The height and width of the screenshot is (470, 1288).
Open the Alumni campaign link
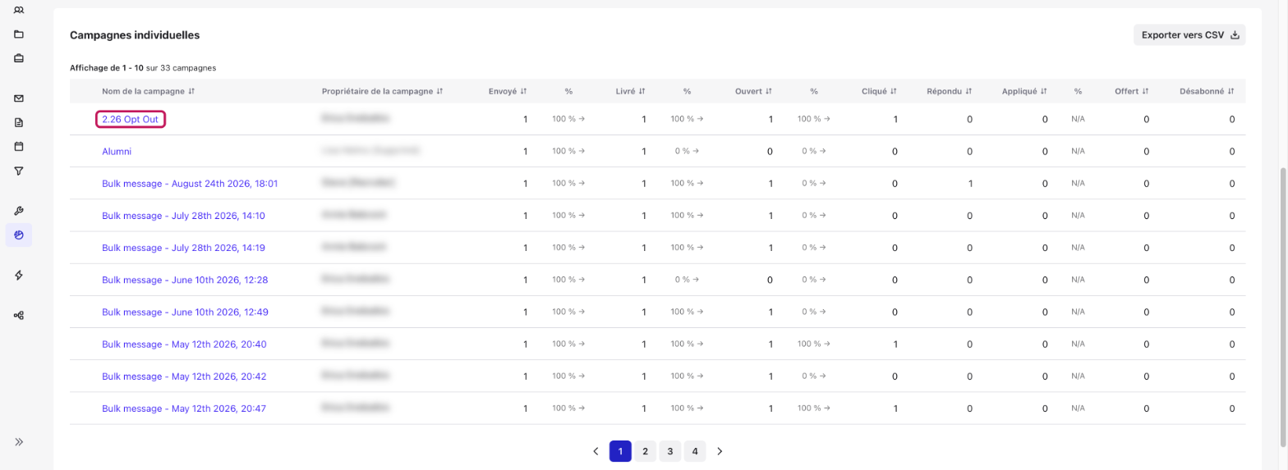point(117,151)
